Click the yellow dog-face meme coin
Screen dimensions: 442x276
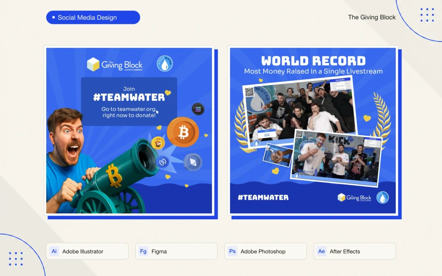[158, 143]
